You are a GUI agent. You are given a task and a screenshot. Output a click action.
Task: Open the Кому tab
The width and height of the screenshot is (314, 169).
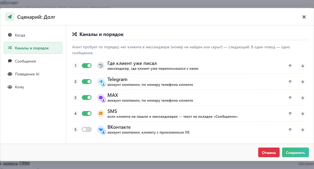point(33,87)
